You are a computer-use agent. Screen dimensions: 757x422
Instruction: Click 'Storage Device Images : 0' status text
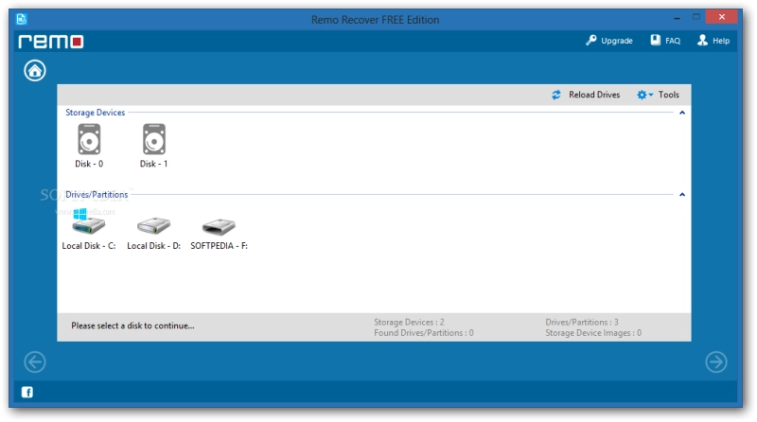pos(593,333)
